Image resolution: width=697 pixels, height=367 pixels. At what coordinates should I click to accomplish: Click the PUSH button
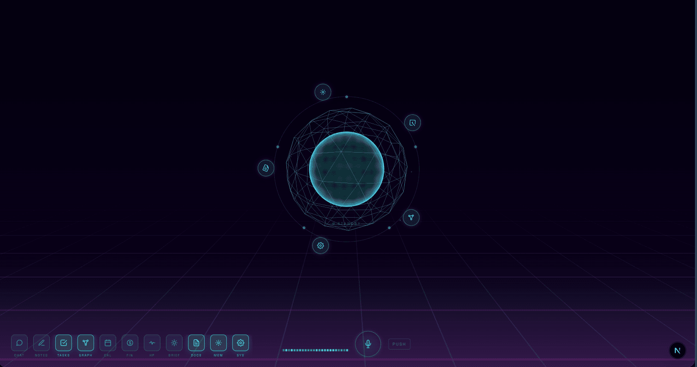[x=399, y=344]
